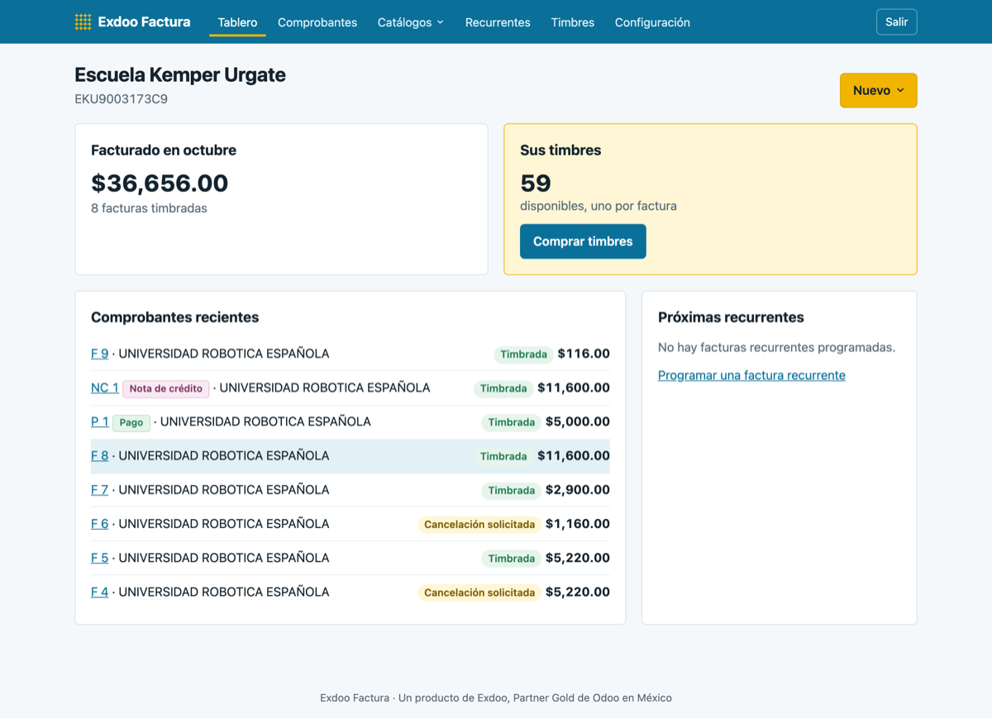992x718 pixels.
Task: Click the $116.00 amount on F 9
Action: pyautogui.click(x=584, y=354)
